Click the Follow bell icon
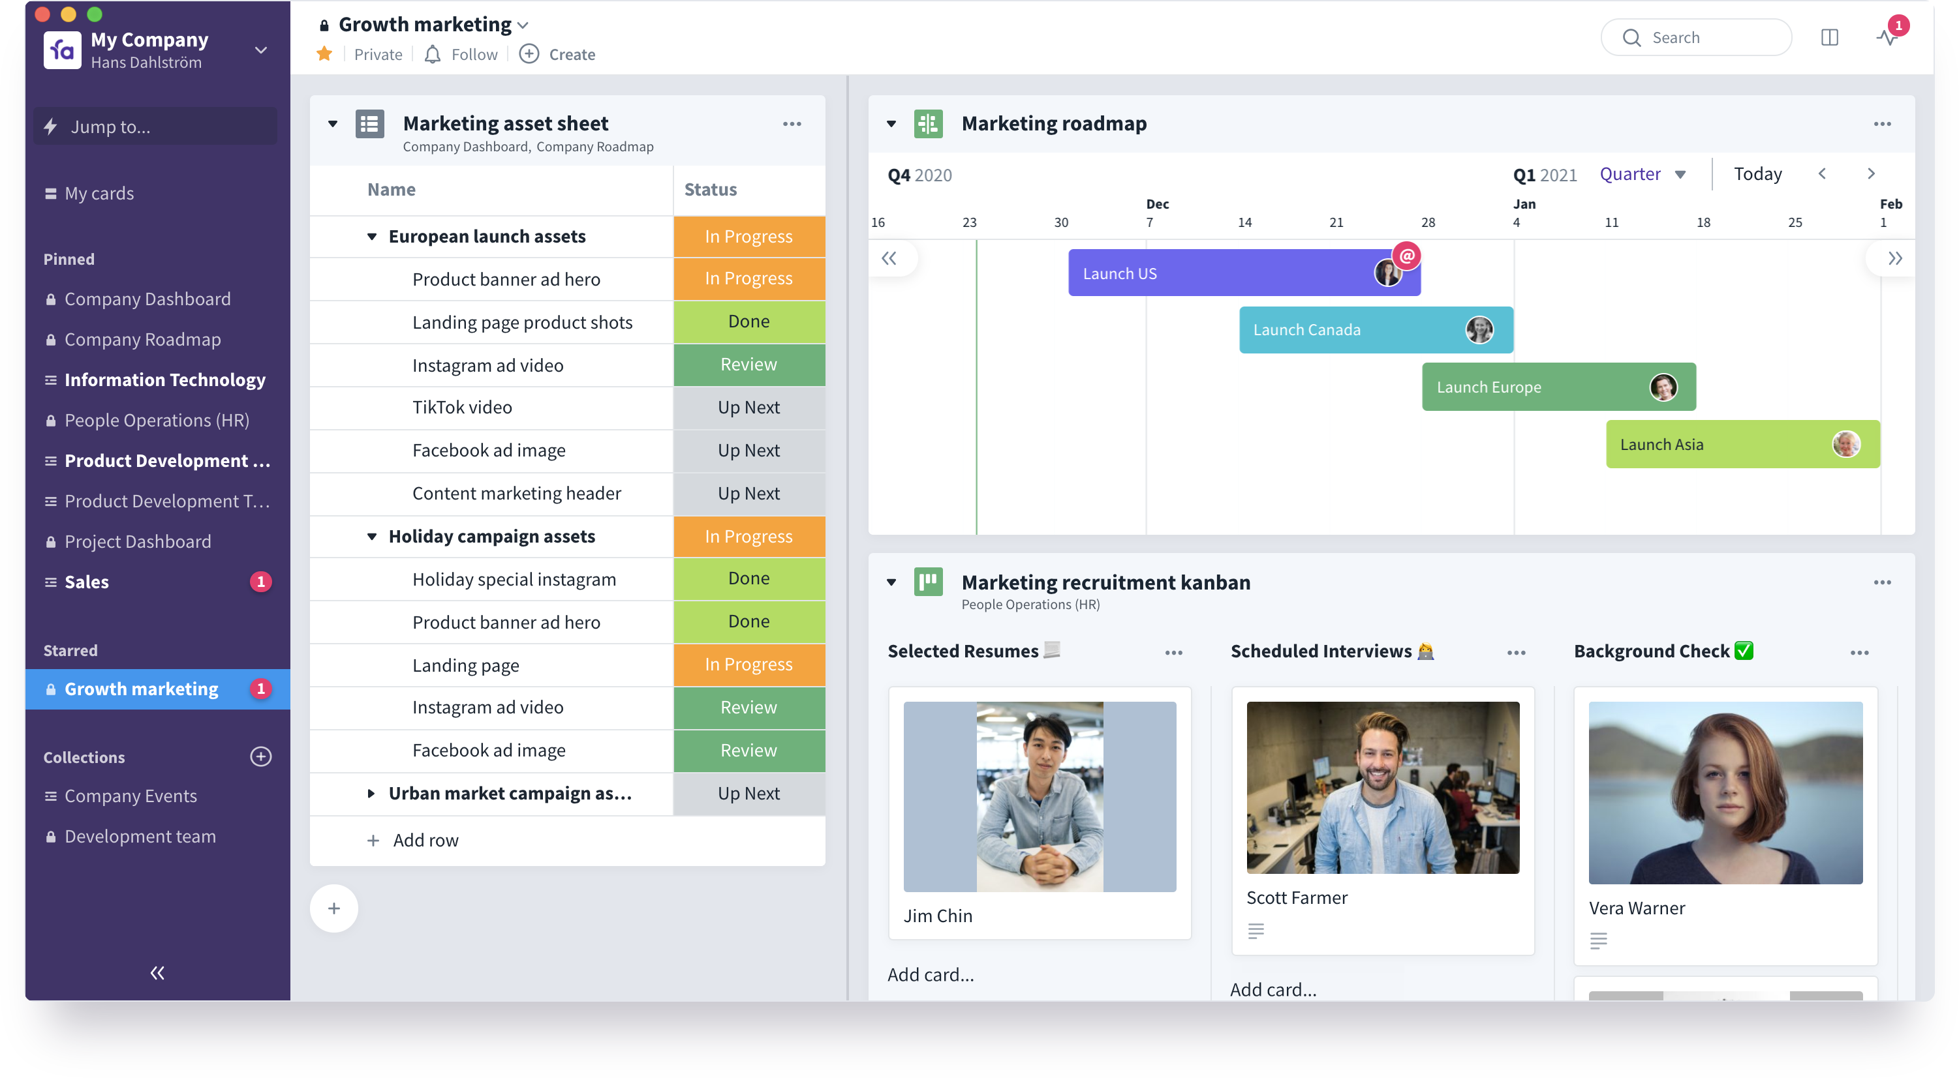 (x=433, y=54)
